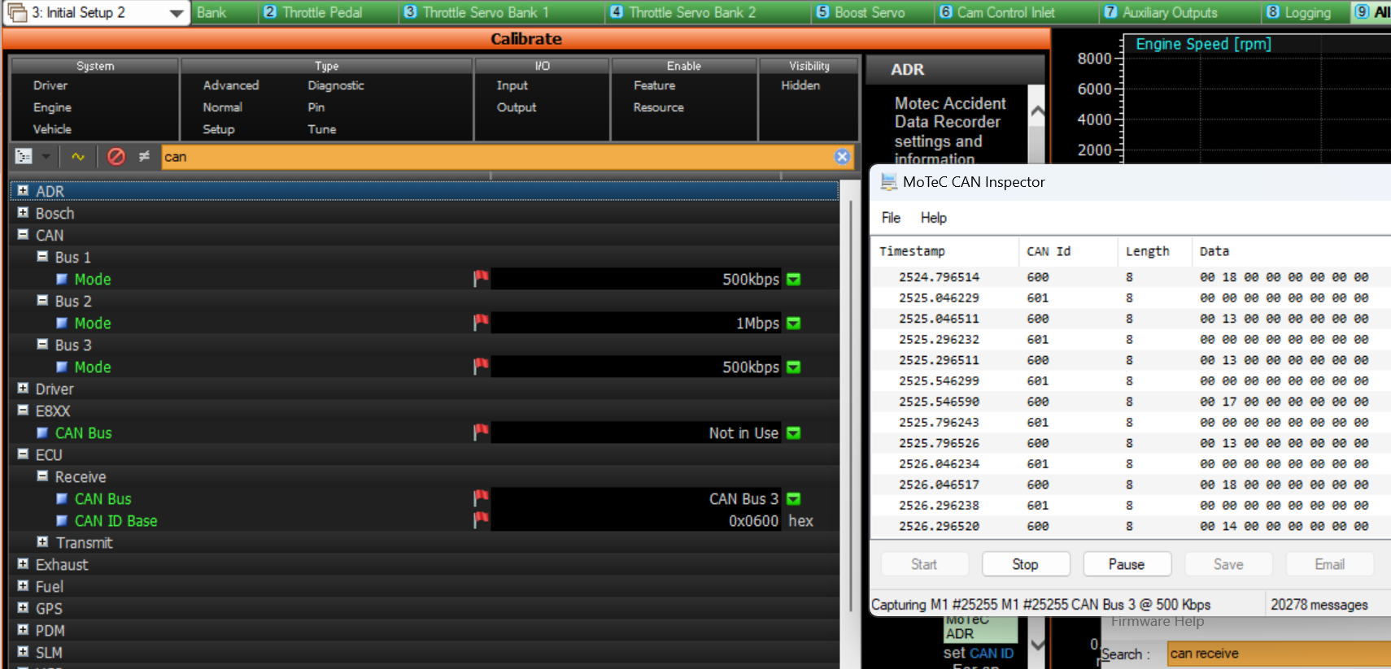Click the blue parameter icon of CAN ID Base
The image size is (1391, 669).
62,520
